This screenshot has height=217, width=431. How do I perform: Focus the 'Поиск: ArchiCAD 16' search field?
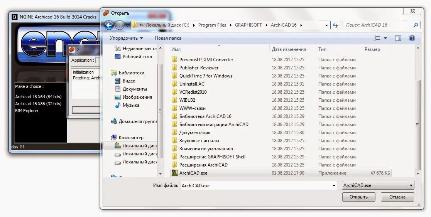pos(382,25)
